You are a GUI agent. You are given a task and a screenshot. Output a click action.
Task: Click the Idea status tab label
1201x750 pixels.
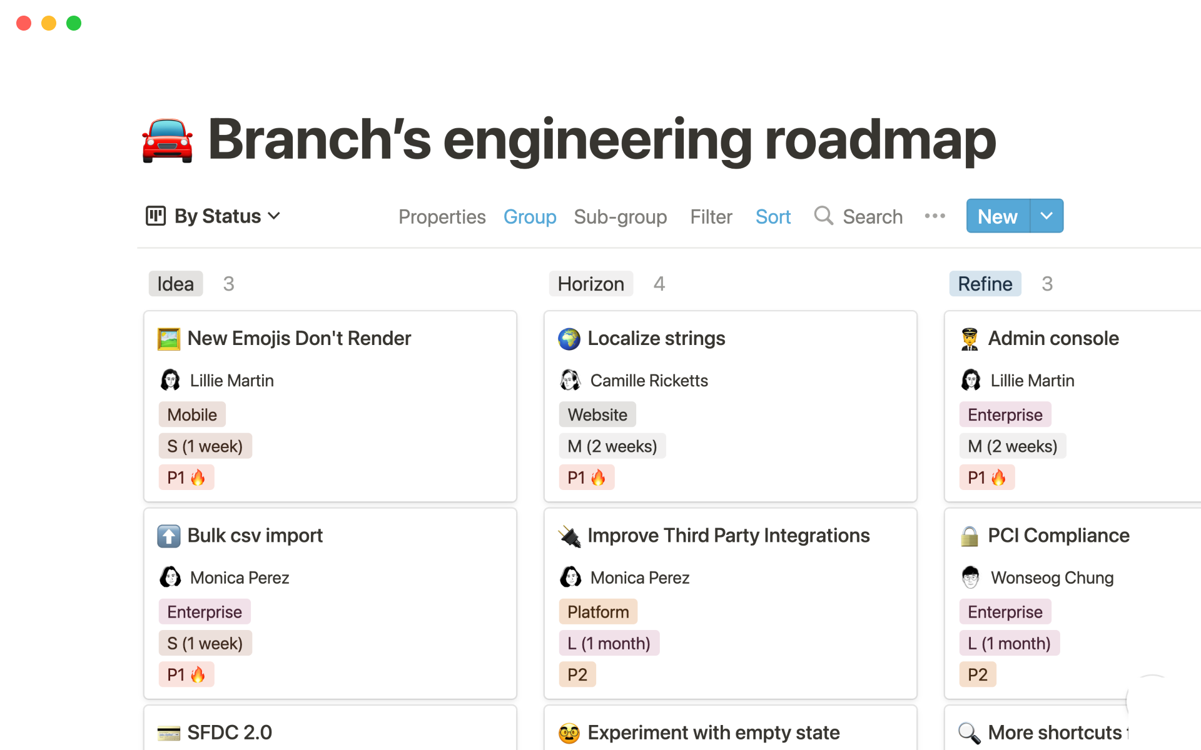click(173, 282)
